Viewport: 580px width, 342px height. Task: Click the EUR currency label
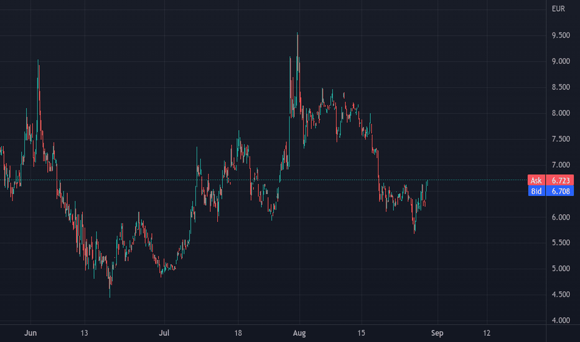pyautogui.click(x=558, y=9)
